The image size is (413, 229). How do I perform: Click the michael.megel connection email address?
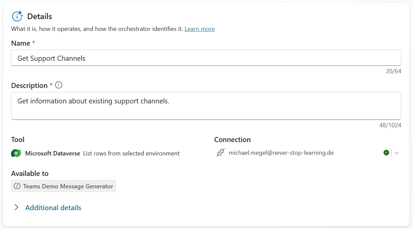281,153
